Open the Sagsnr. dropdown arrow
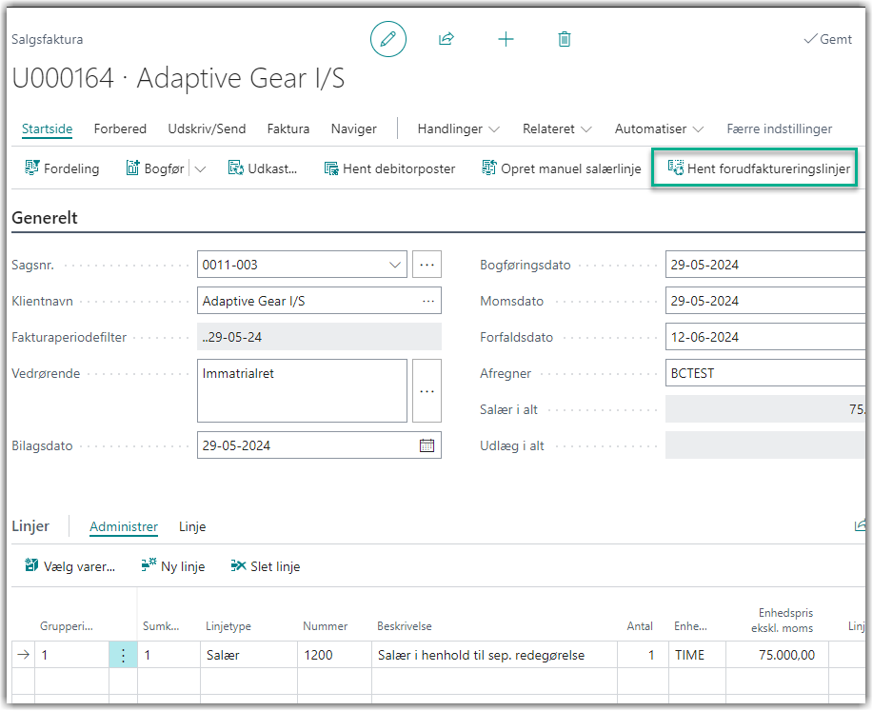 tap(395, 265)
